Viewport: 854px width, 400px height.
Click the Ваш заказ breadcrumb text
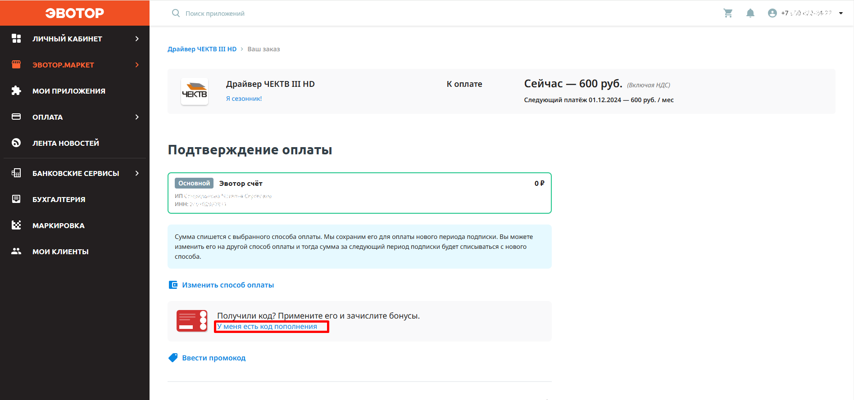(x=263, y=49)
